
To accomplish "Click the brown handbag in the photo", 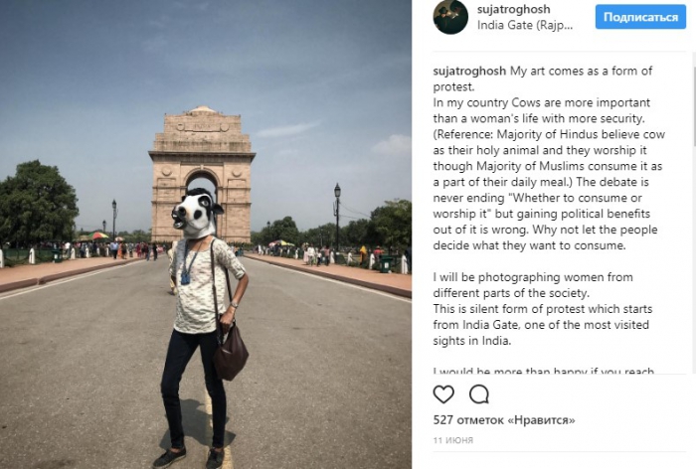I will tap(231, 351).
